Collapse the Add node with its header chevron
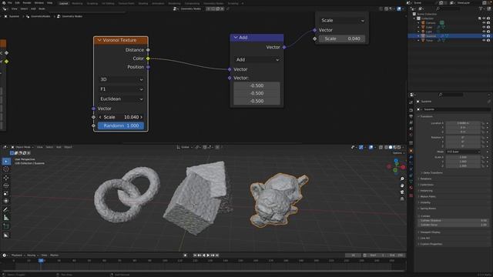The width and height of the screenshot is (493, 277). [236, 38]
